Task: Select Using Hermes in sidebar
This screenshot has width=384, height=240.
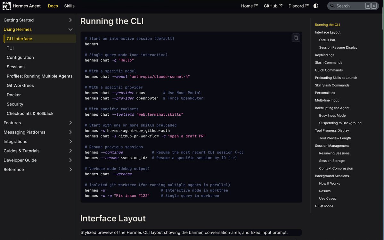Action: coord(18,29)
